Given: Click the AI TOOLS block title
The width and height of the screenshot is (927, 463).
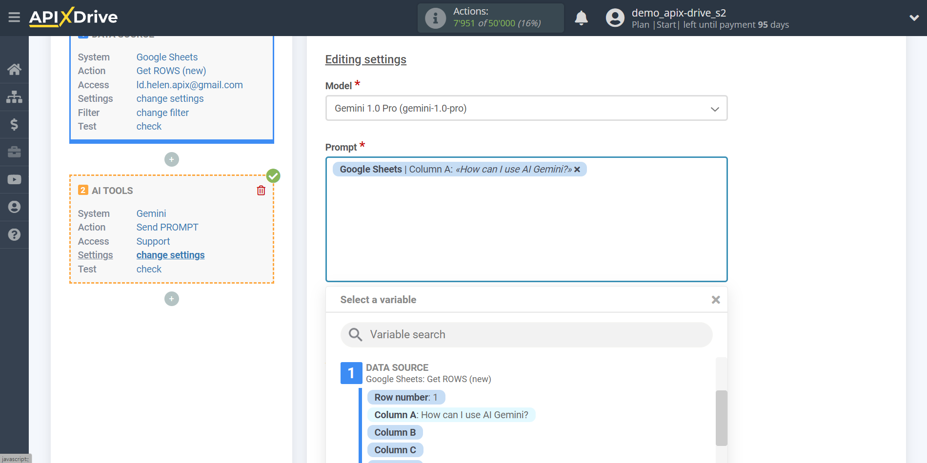Looking at the screenshot, I should tap(112, 191).
